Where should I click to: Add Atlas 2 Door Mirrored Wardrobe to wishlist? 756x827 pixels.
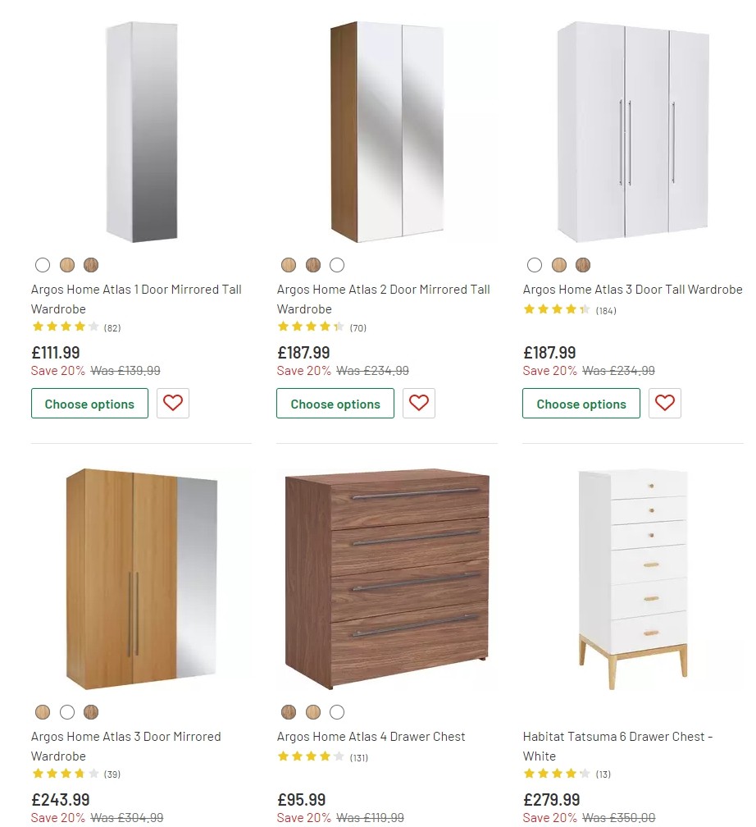pyautogui.click(x=419, y=403)
